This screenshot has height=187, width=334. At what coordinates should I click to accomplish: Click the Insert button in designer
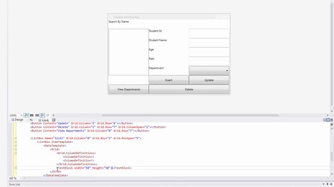[169, 80]
